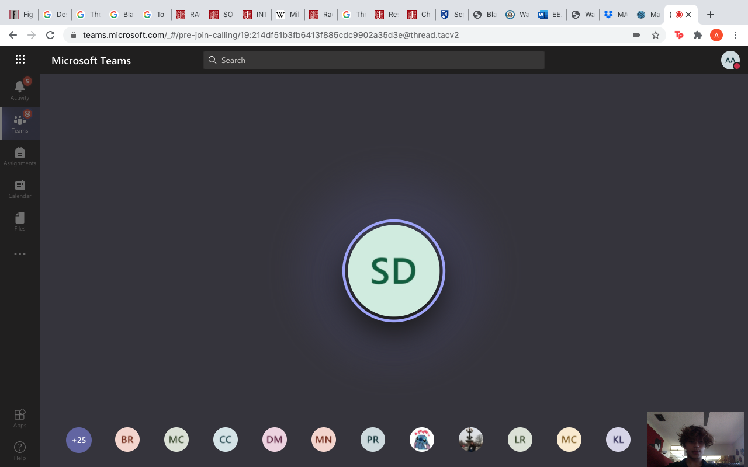Open the Apps store in sidebar

click(x=20, y=418)
